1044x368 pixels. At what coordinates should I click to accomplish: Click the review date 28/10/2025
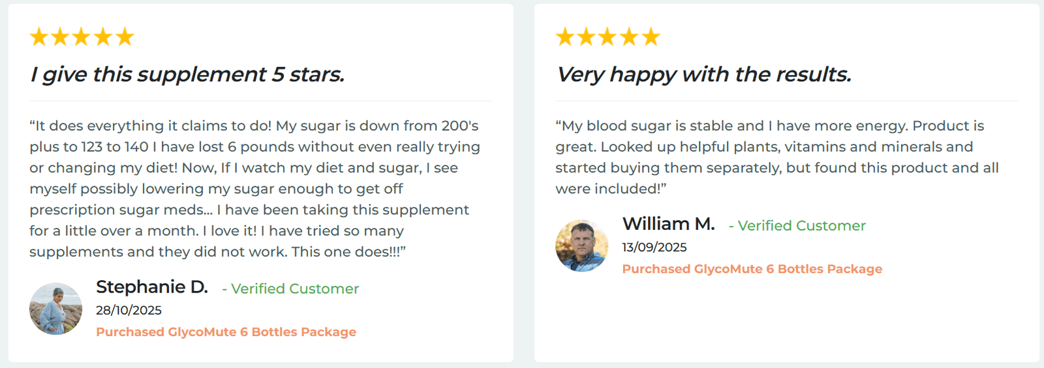(129, 311)
